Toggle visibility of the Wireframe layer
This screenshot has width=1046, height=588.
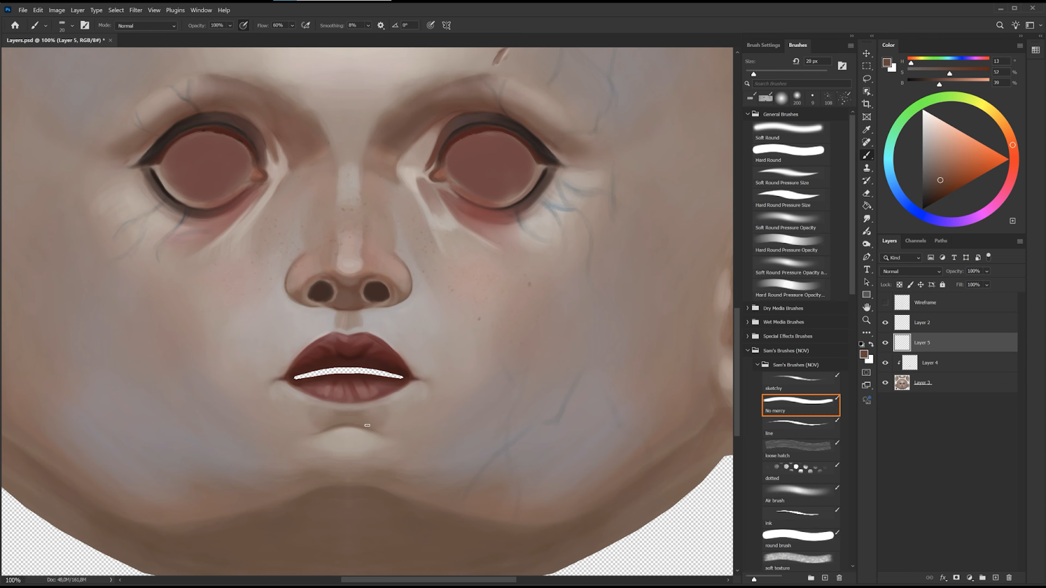pos(886,302)
